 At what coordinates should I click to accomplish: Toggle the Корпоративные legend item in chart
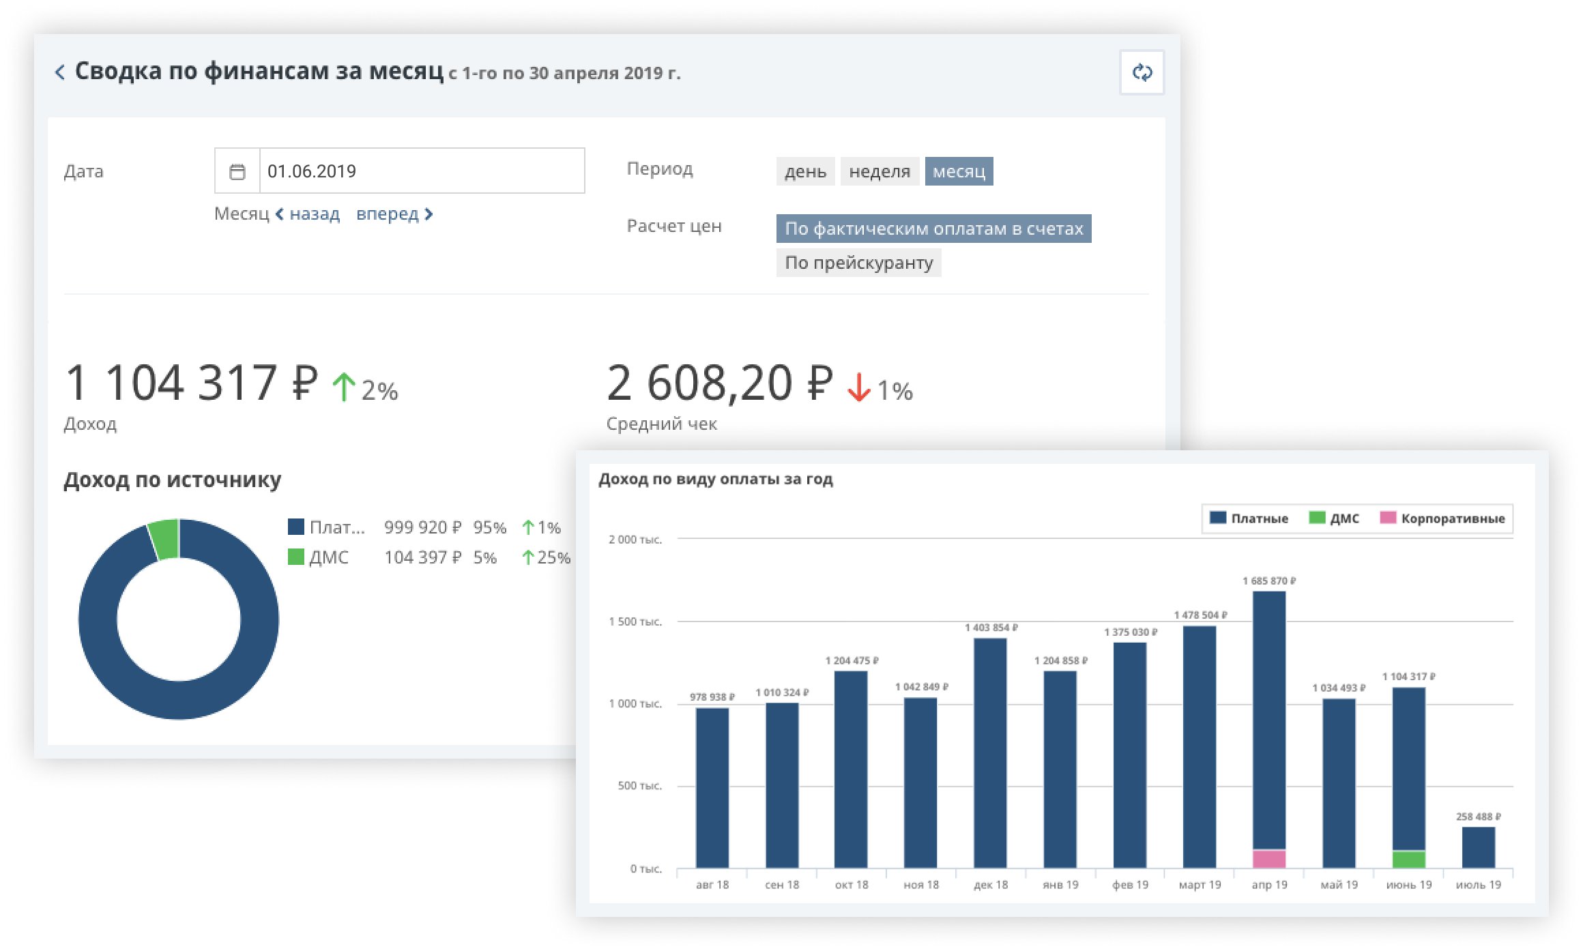(1442, 518)
